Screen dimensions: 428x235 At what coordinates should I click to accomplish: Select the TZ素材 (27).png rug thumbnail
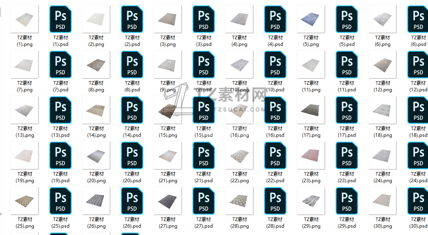tap(167, 201)
